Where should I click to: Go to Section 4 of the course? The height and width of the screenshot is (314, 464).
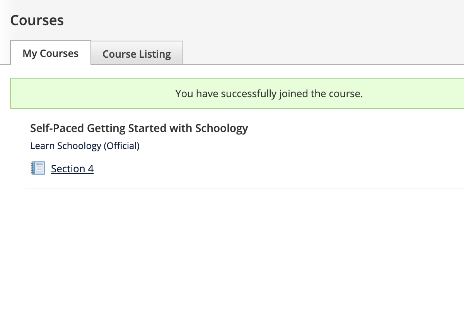(72, 169)
